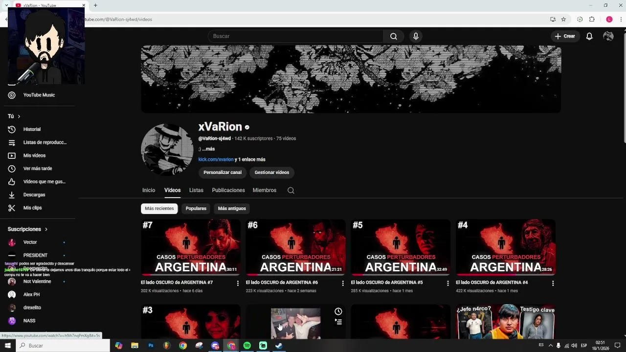
Task: Bookmark this page with star icon
Action: [x=563, y=19]
